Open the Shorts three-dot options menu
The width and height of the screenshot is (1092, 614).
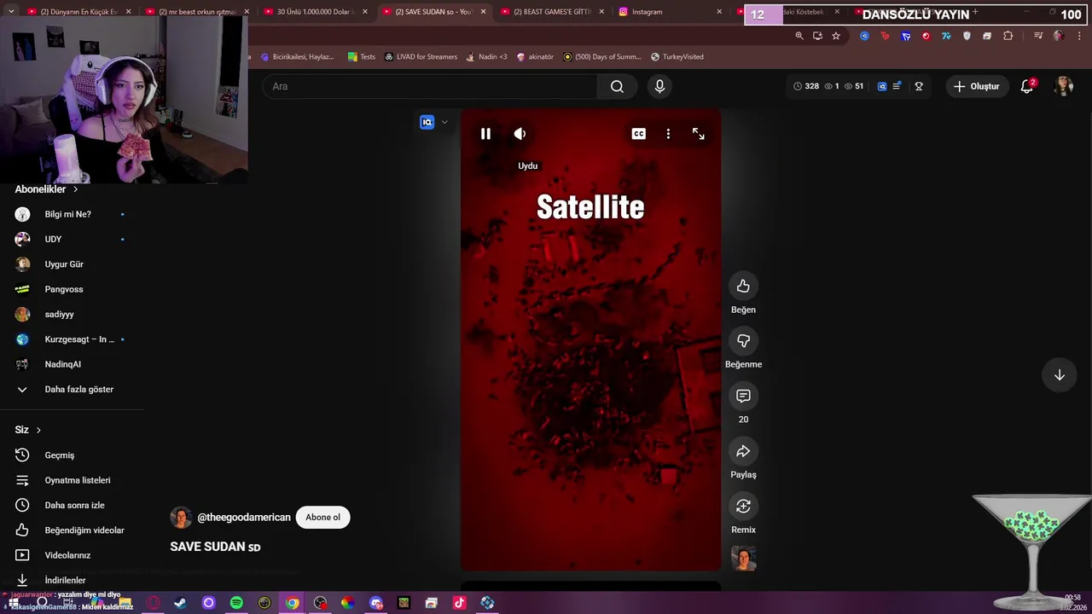[668, 134]
